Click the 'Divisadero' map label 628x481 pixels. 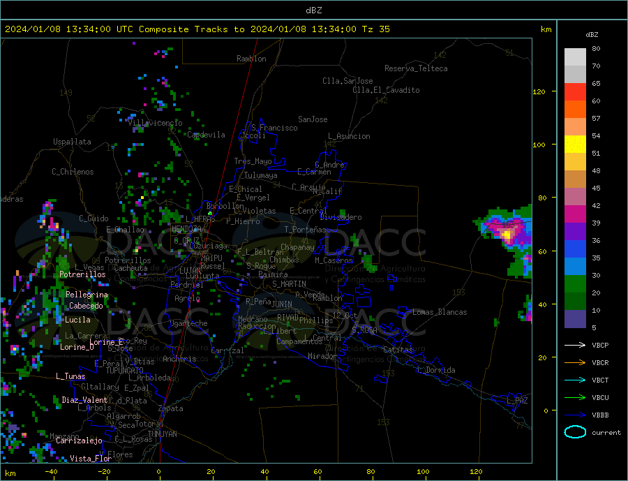pos(341,217)
